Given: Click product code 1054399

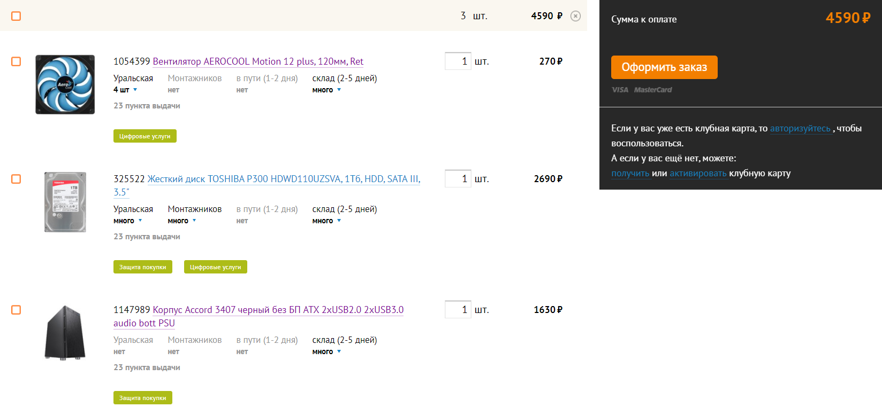Looking at the screenshot, I should coord(132,61).
